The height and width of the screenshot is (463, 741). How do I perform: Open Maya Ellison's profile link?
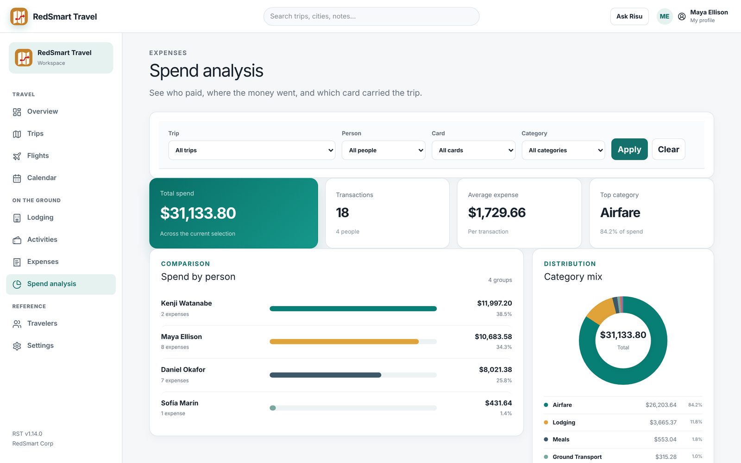pyautogui.click(x=703, y=16)
